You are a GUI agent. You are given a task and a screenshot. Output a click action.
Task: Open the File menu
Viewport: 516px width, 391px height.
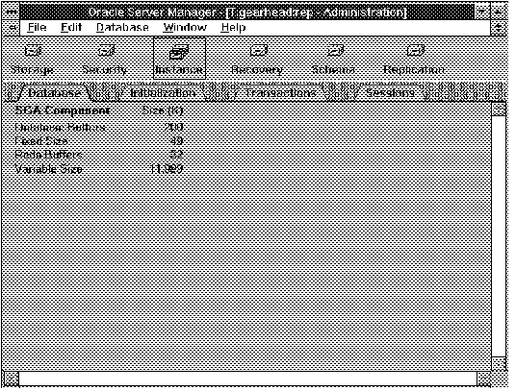pos(37,27)
